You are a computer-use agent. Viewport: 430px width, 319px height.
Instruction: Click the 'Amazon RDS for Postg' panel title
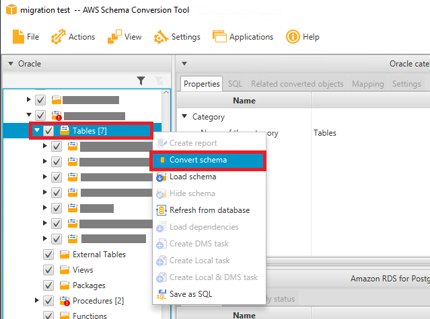pyautogui.click(x=390, y=279)
